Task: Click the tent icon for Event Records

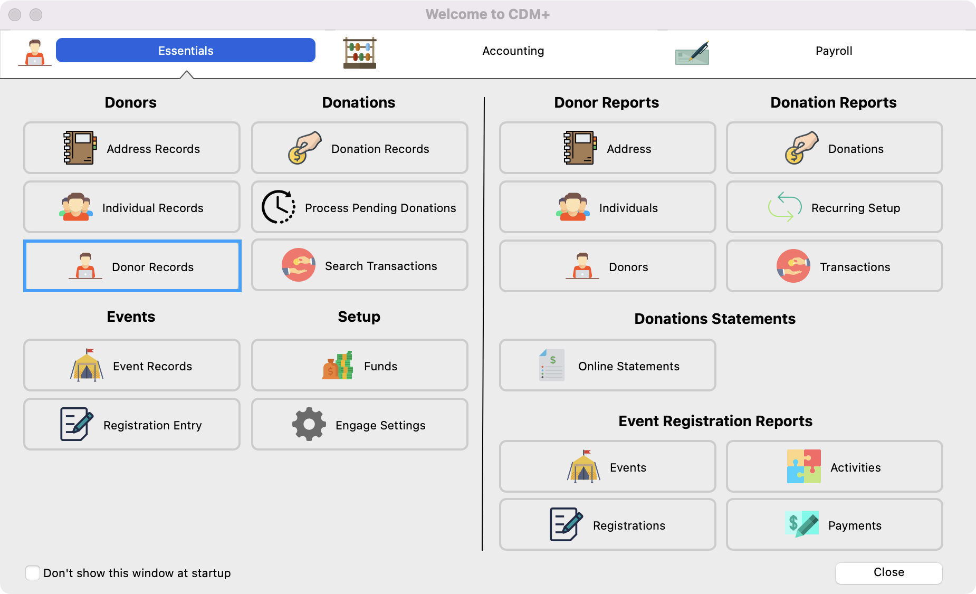Action: pyautogui.click(x=87, y=365)
